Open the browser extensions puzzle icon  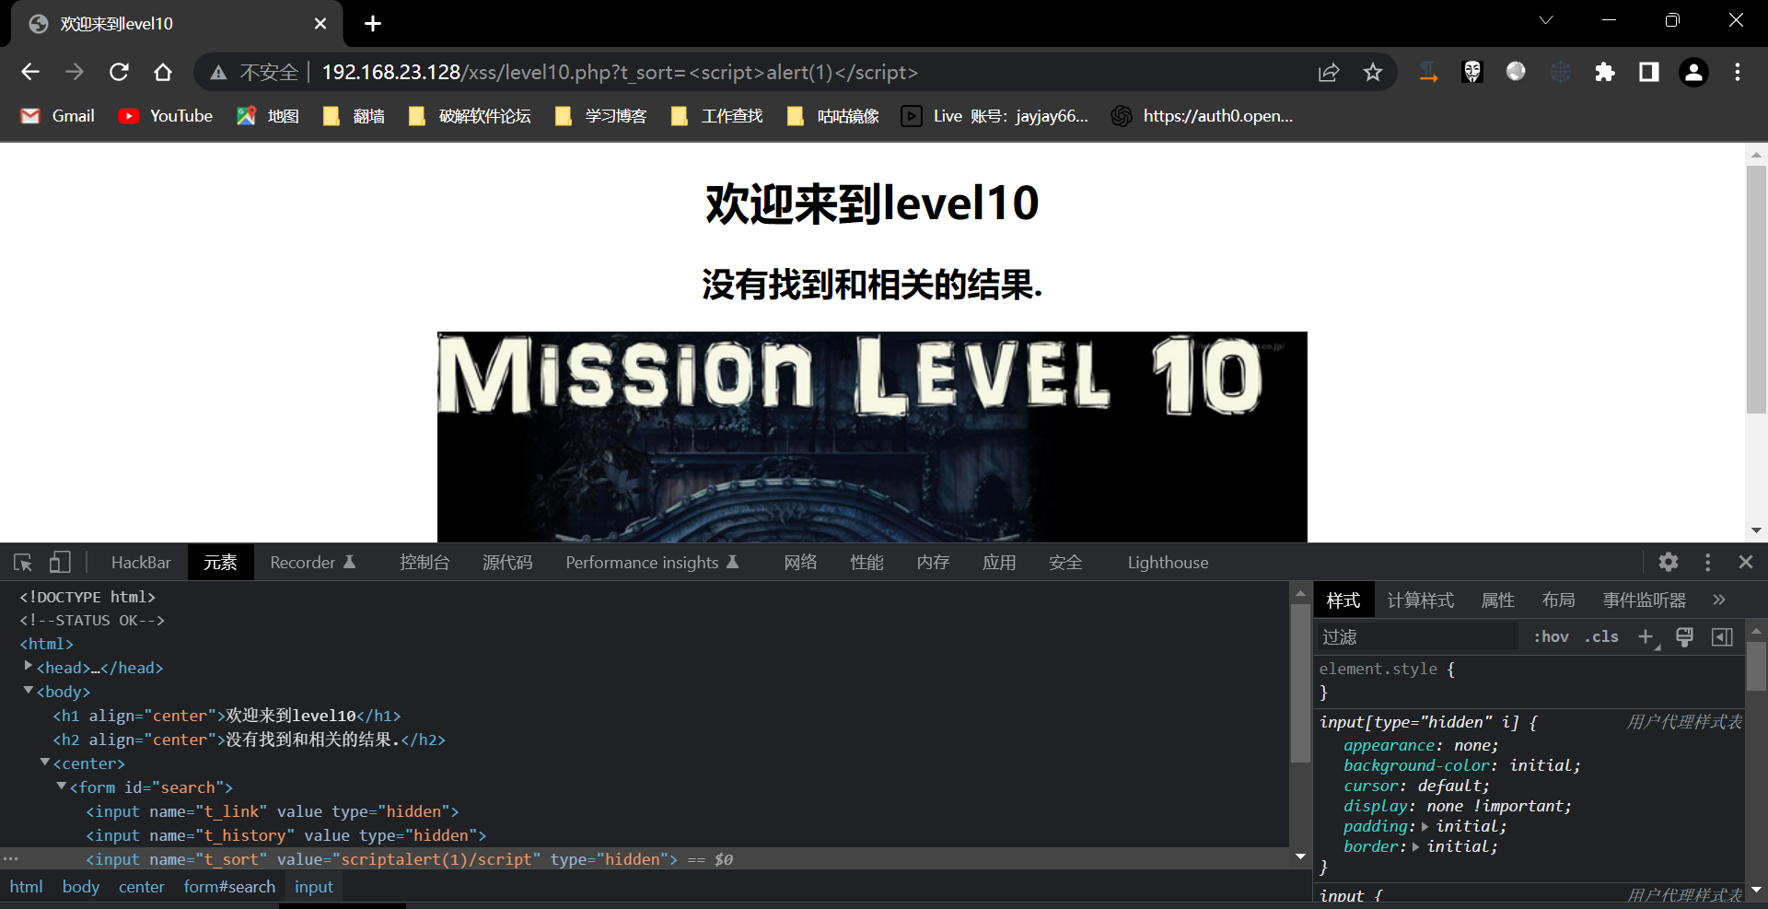pyautogui.click(x=1604, y=73)
